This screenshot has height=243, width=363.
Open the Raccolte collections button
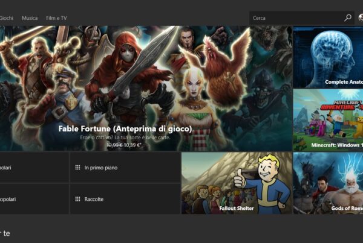click(x=125, y=199)
